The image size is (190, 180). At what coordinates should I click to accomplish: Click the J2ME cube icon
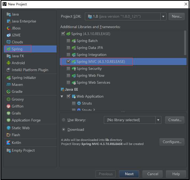[9, 35]
